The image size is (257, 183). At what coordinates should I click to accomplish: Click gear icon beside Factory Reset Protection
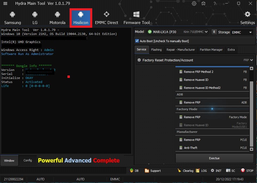(139, 60)
